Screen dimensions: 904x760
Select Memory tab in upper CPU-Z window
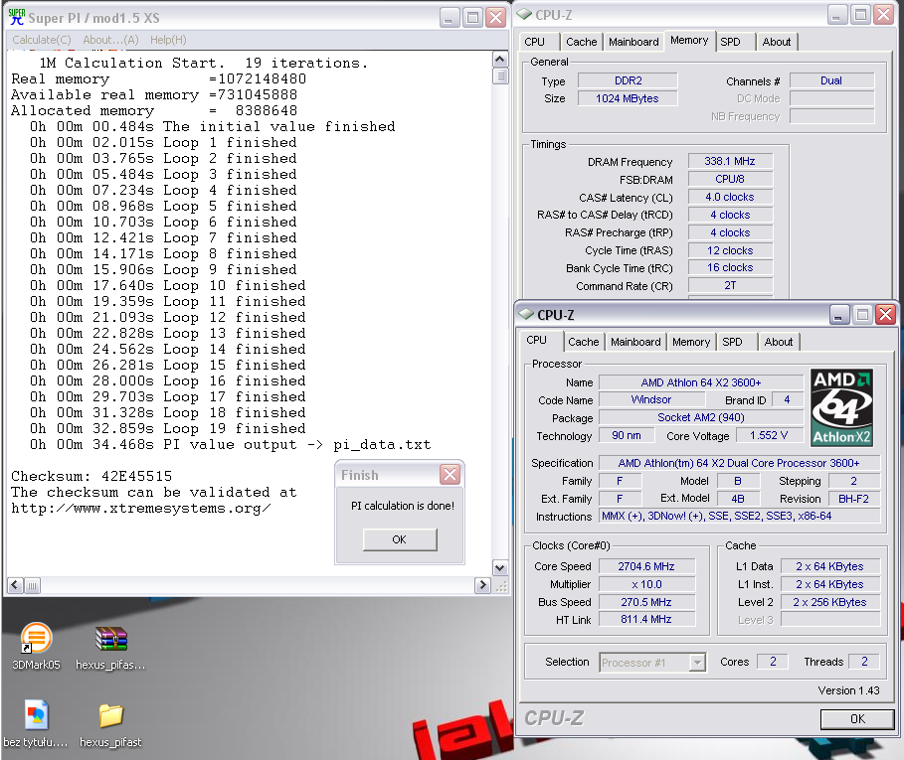[689, 41]
